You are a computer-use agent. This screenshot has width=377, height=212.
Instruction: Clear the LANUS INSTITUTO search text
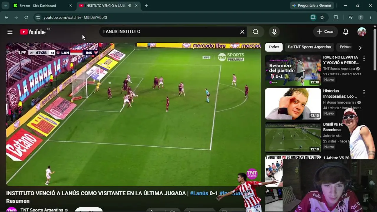click(x=242, y=32)
